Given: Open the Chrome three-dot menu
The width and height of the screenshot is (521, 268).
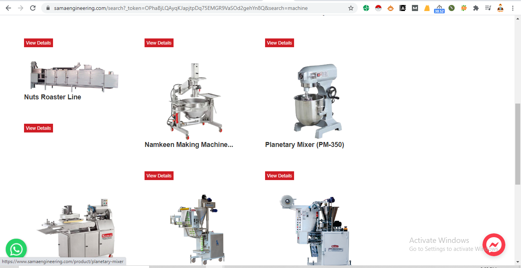Looking at the screenshot, I should click(x=513, y=8).
